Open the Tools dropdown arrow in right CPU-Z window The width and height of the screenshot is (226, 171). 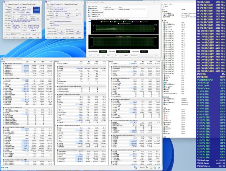67,37
